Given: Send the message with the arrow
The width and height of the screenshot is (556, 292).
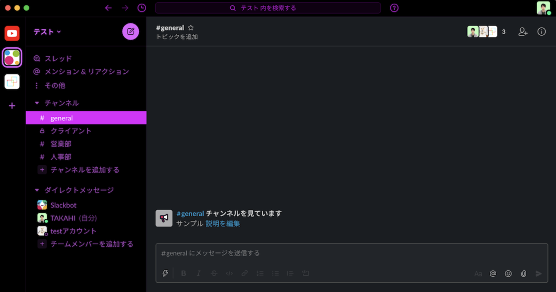Looking at the screenshot, I should tap(539, 274).
